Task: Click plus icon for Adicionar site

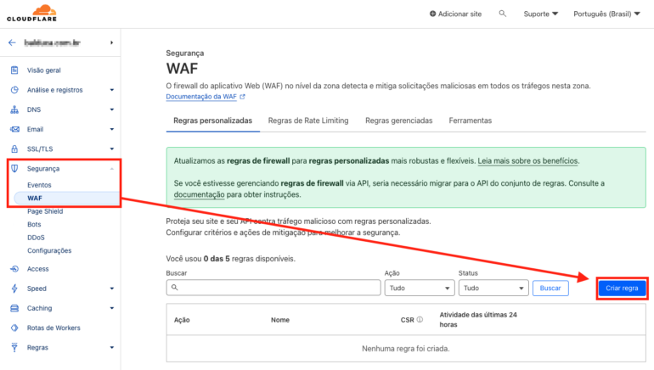Action: (432, 14)
